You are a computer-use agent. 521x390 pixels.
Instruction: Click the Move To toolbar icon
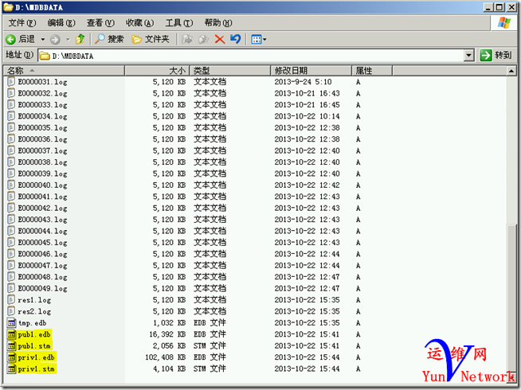pyautogui.click(x=187, y=40)
